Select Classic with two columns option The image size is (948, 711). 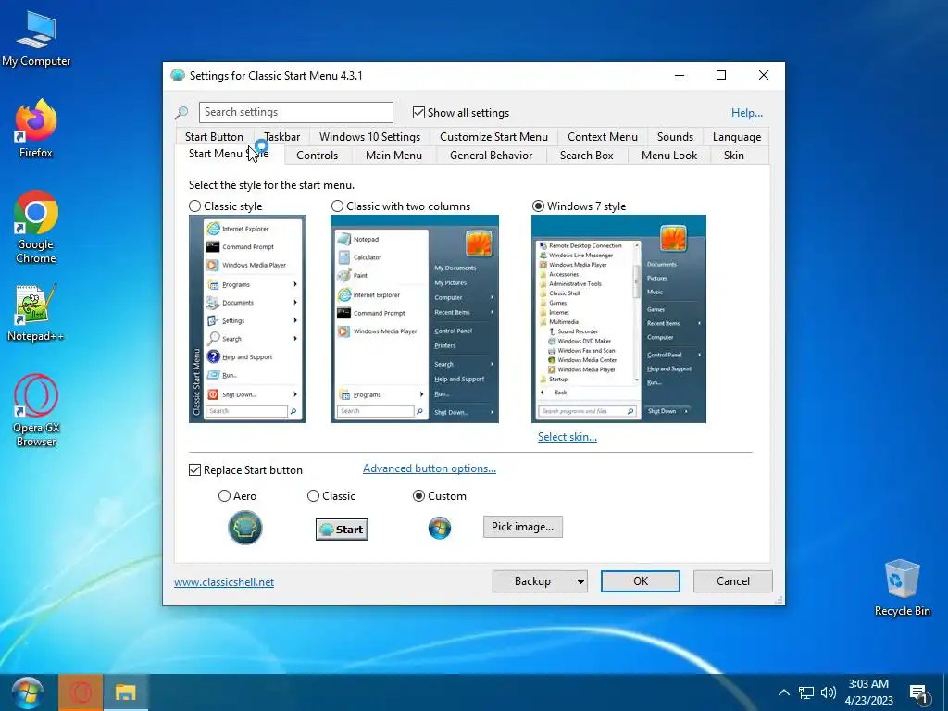coord(337,206)
